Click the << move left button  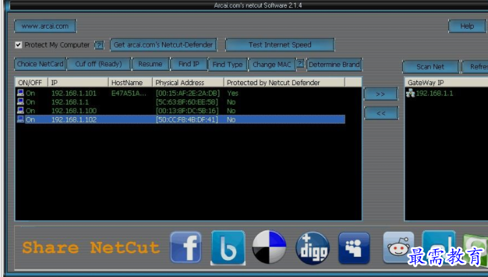pos(381,113)
